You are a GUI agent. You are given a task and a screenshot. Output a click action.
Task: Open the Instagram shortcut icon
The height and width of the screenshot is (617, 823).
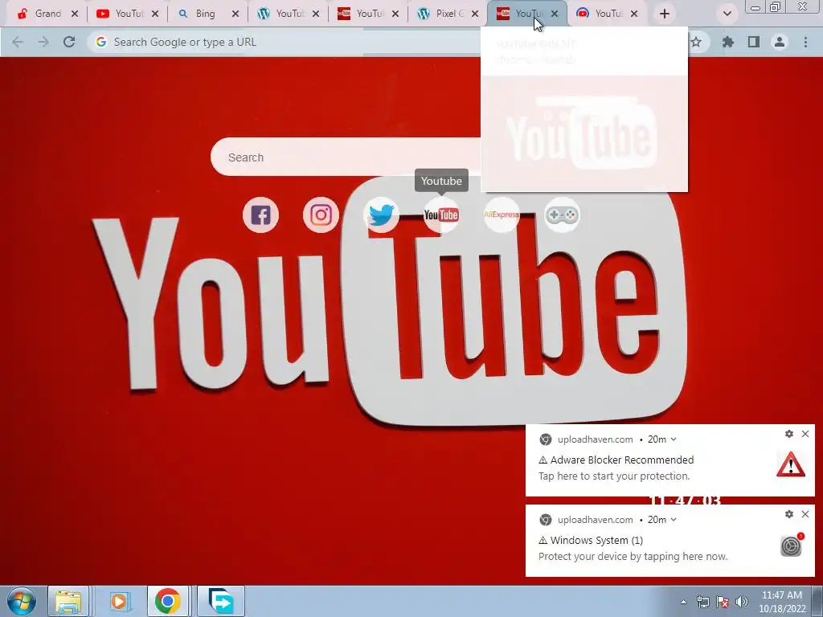click(x=321, y=215)
